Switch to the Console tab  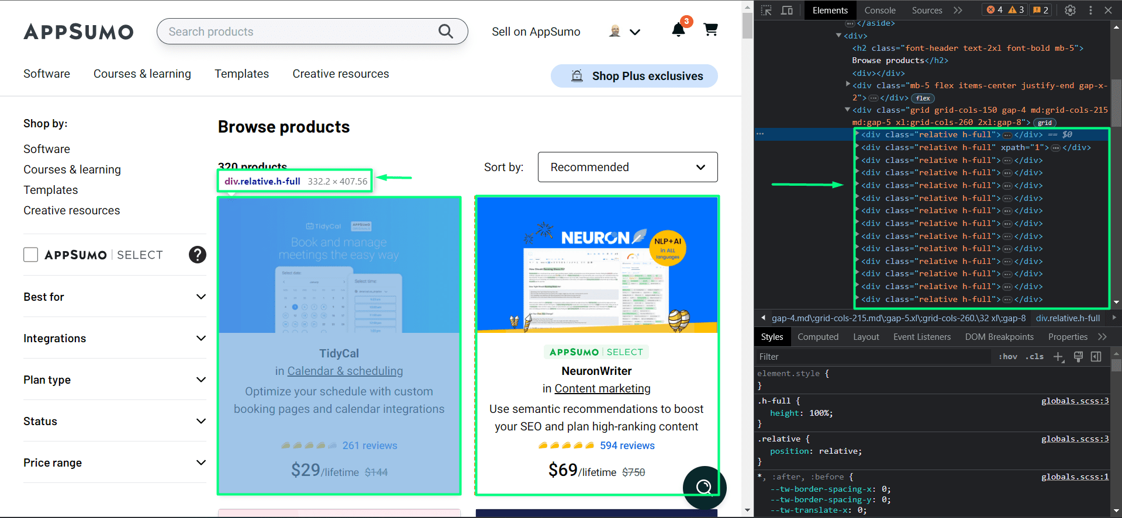[880, 10]
